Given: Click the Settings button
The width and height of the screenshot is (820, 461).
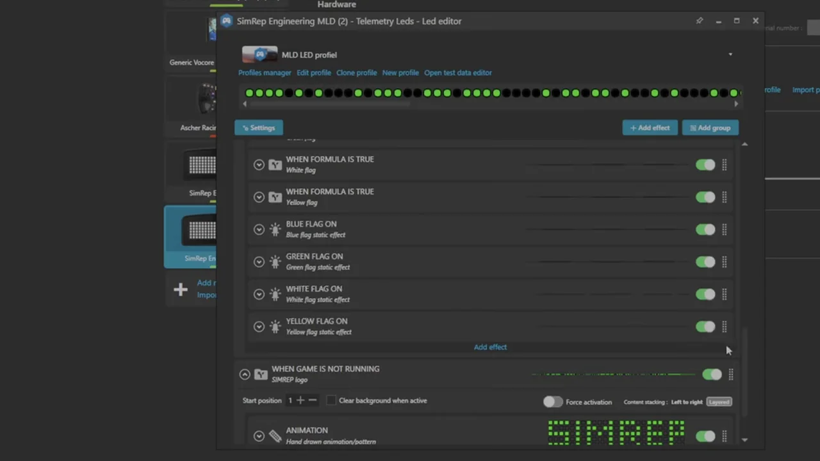Looking at the screenshot, I should click(259, 127).
